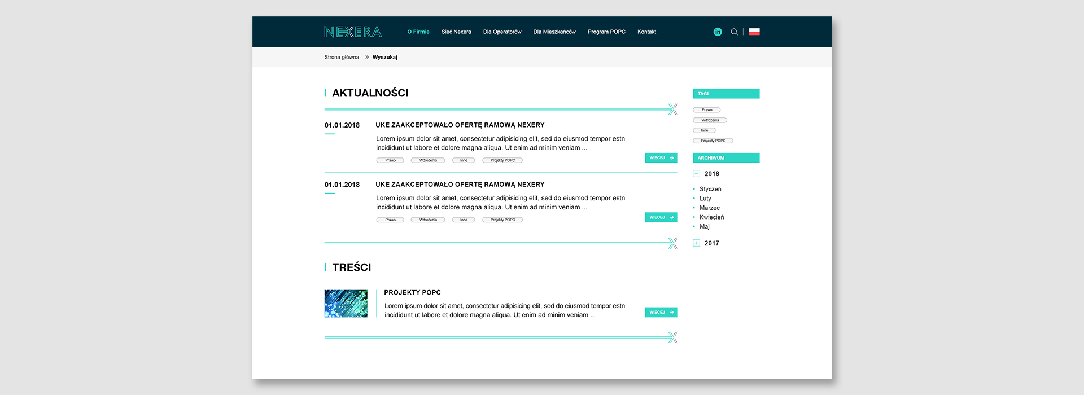
Task: Click WIĘCEJ button of first news item
Action: coord(661,158)
